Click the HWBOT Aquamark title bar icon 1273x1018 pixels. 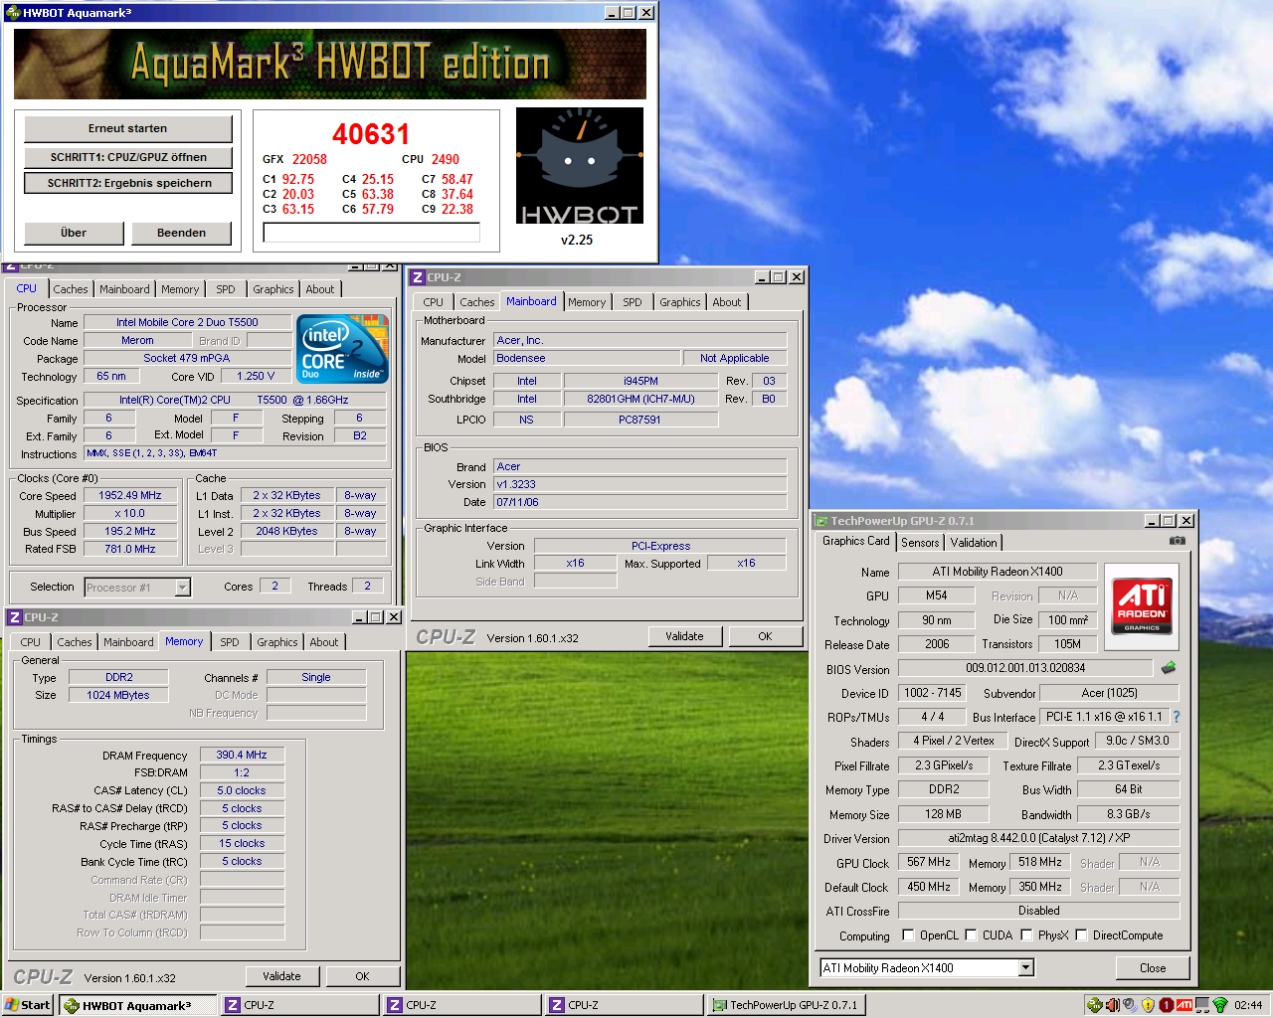[12, 13]
